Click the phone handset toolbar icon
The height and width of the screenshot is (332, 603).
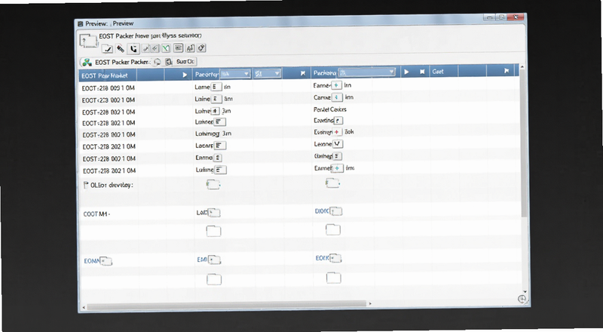(x=133, y=48)
